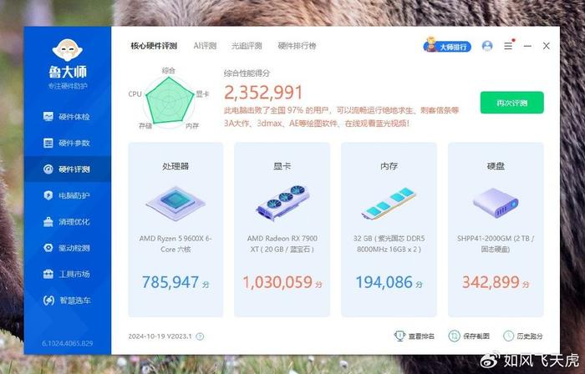Open 硬件体检 in the sidebar

point(67,117)
